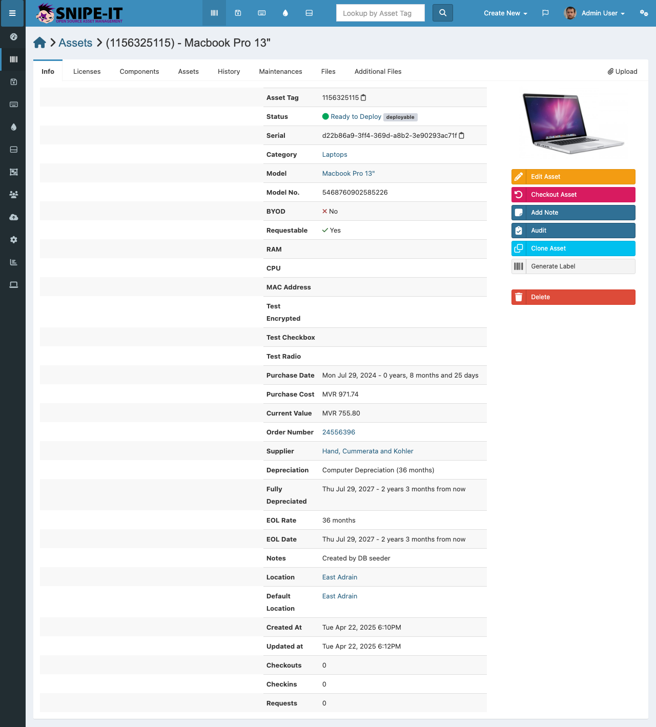
Task: Open Import cloud upload icon in sidebar
Action: [x=14, y=217]
